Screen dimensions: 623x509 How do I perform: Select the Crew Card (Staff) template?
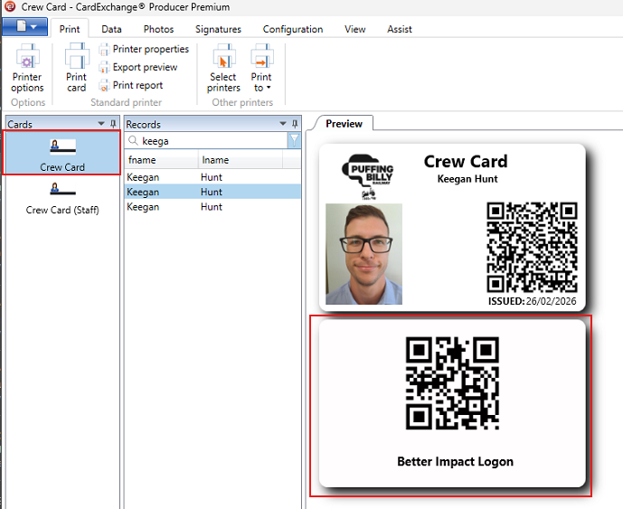[x=62, y=198]
